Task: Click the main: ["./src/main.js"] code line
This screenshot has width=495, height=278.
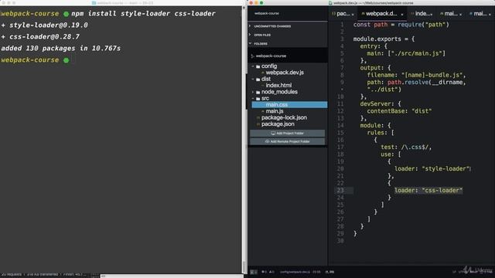Action: 406,53
